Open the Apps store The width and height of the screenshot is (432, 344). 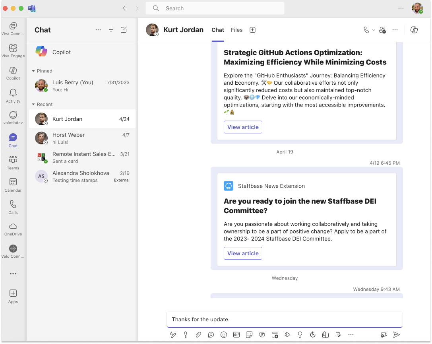tap(13, 297)
